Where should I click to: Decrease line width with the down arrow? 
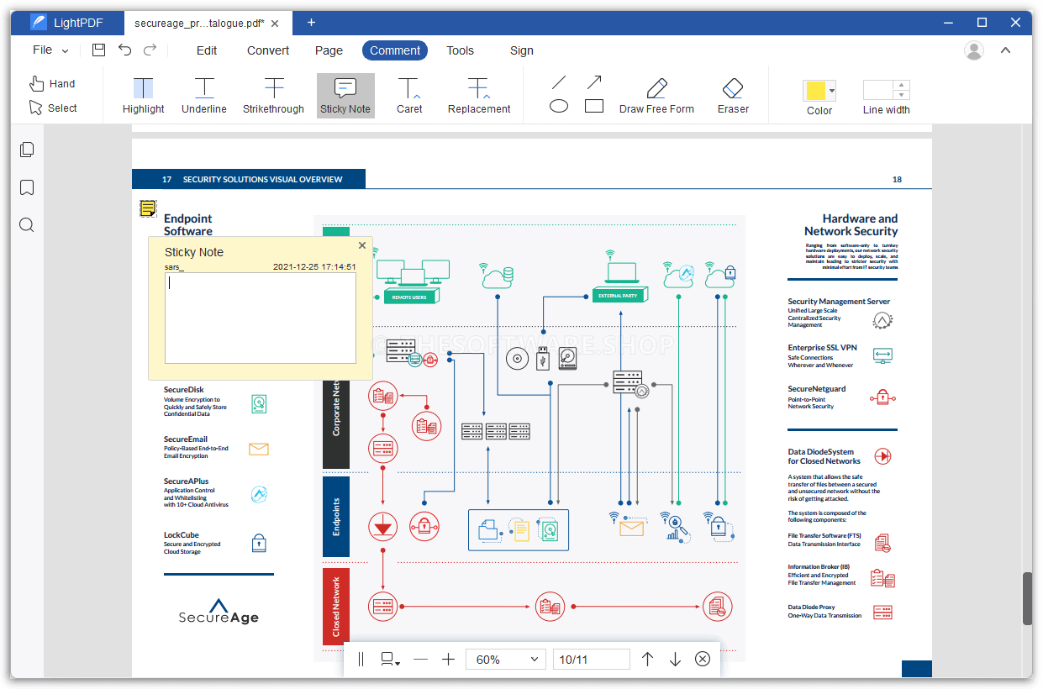[901, 96]
